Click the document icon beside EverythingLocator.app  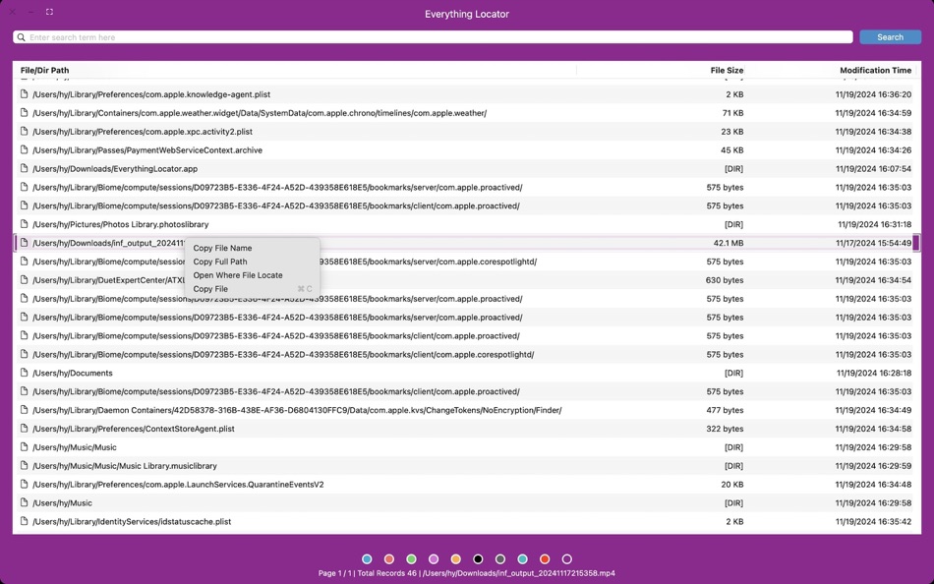coord(24,168)
